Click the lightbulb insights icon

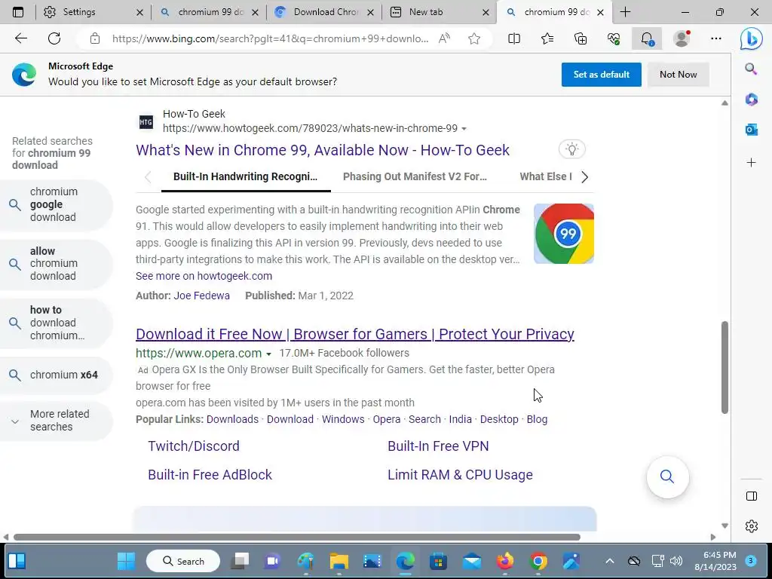(x=571, y=149)
